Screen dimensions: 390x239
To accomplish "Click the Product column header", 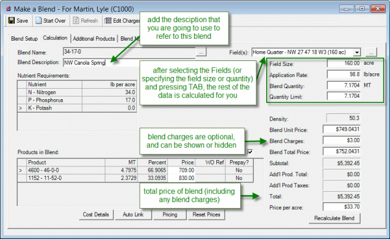I will 66,163.
